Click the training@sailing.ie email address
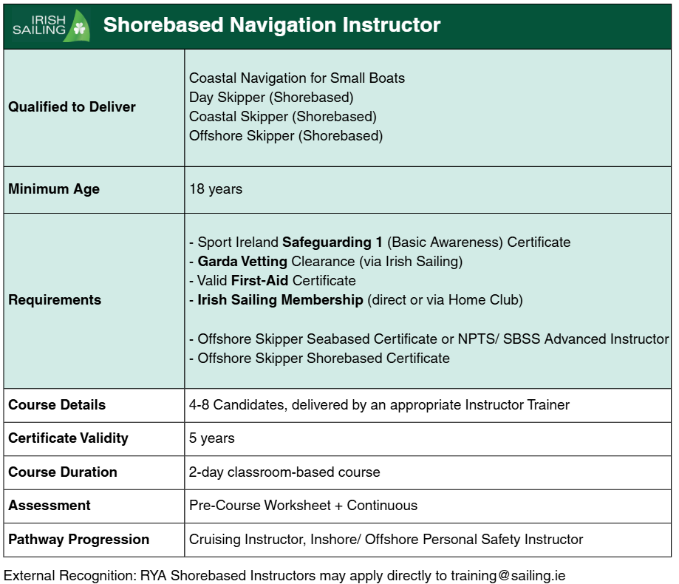Screen dimensions: 679x584 [x=508, y=575]
